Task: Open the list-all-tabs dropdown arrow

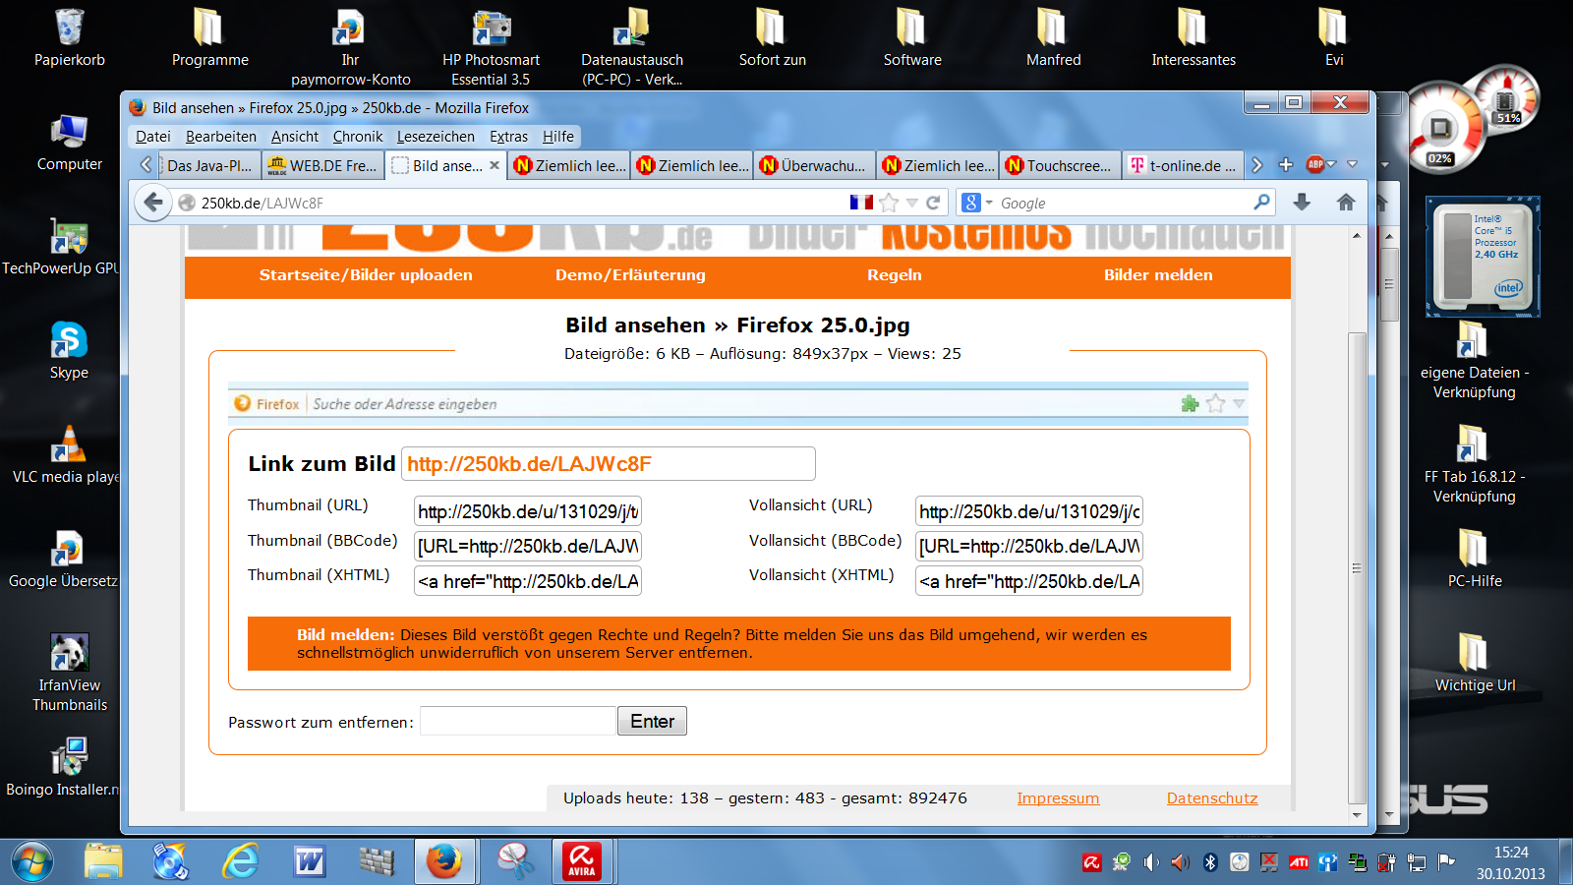Action: coord(1352,165)
